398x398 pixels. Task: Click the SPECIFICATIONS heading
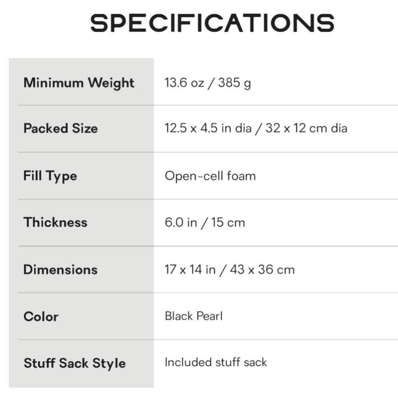click(212, 23)
